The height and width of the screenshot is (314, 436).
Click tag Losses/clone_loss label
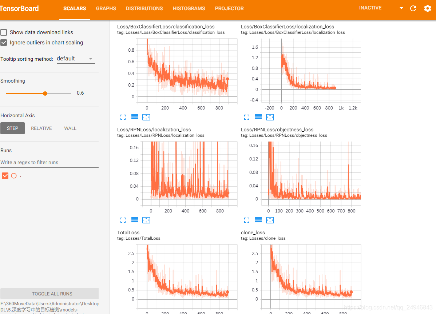click(x=263, y=238)
